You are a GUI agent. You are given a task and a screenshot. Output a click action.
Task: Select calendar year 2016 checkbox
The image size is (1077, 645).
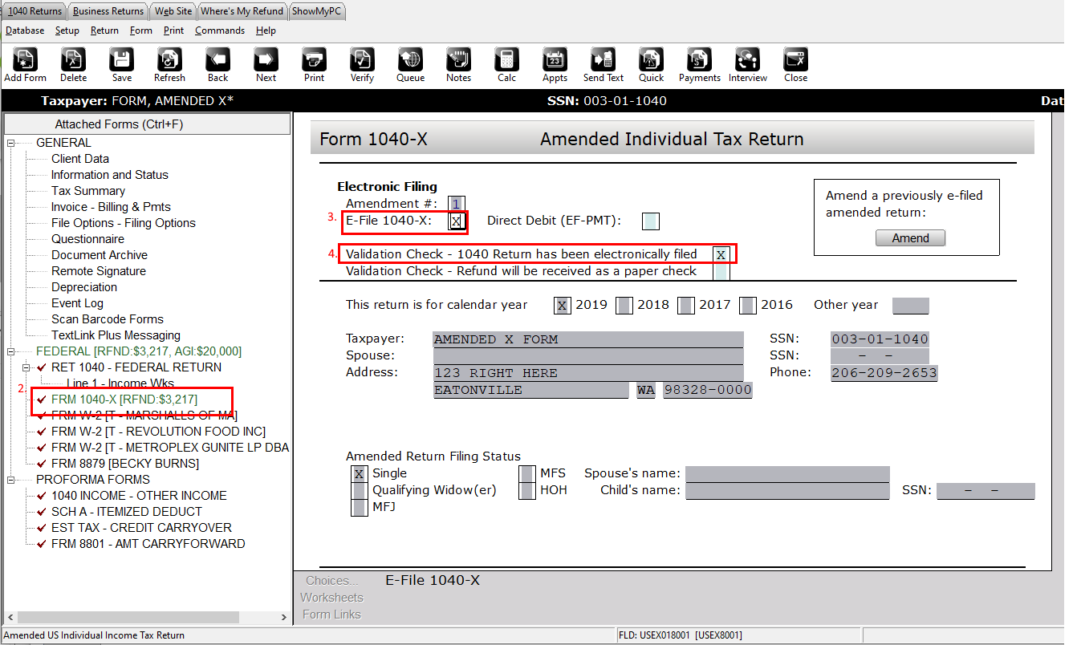click(x=747, y=305)
